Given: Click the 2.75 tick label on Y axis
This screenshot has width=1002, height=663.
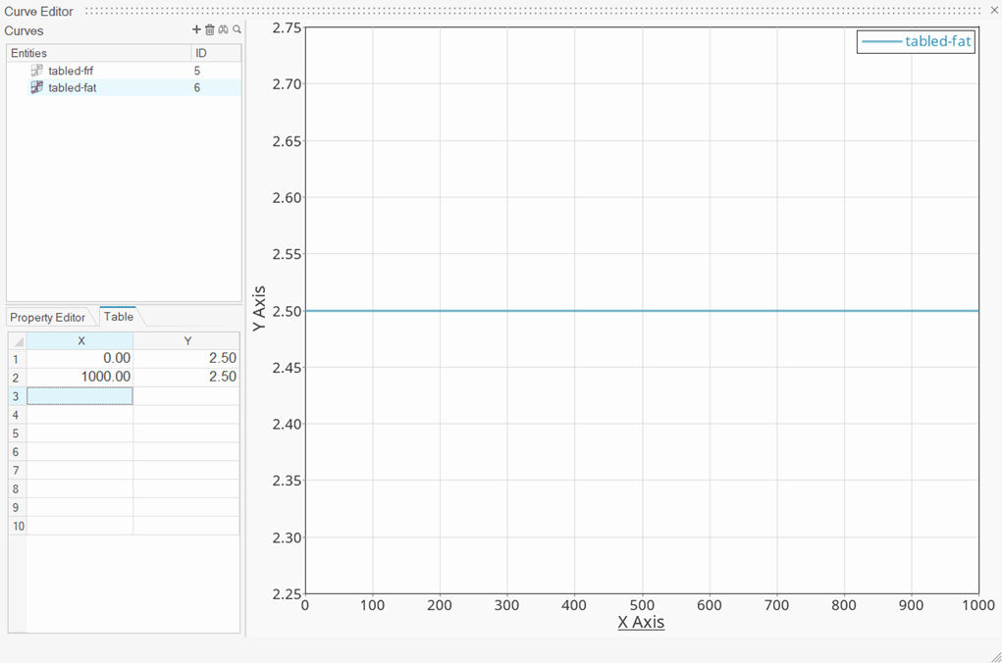Looking at the screenshot, I should [x=287, y=27].
